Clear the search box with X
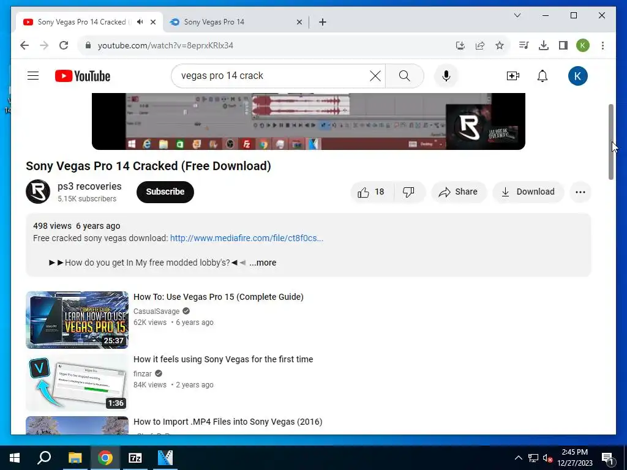 (x=375, y=75)
